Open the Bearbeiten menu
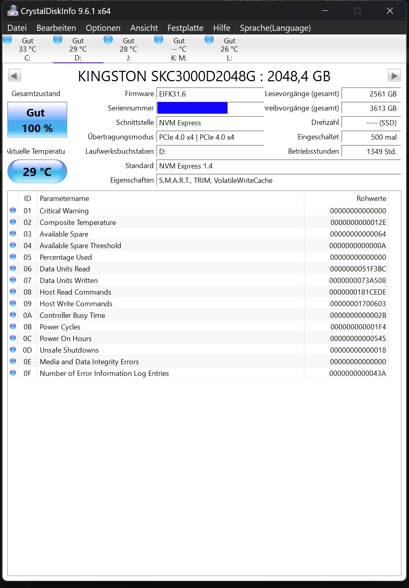This screenshot has height=588, width=409. (x=56, y=28)
